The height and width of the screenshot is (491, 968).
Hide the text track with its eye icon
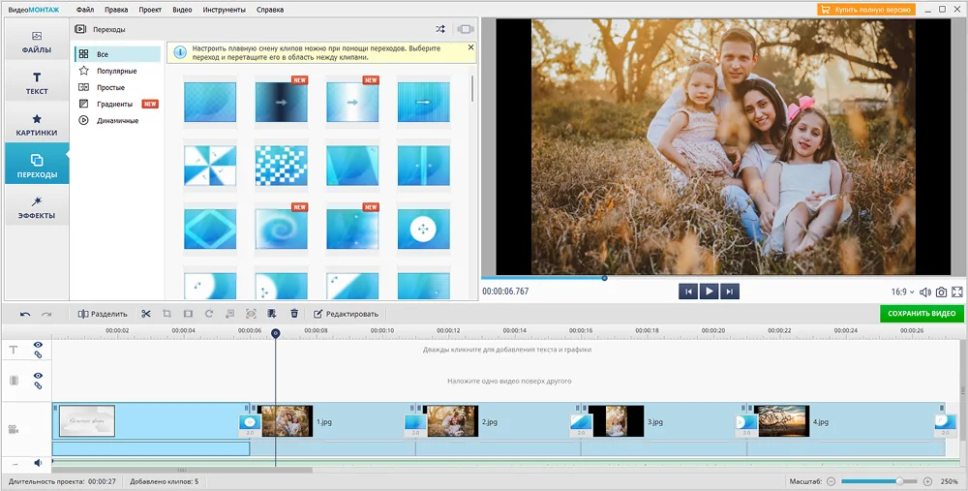[39, 345]
